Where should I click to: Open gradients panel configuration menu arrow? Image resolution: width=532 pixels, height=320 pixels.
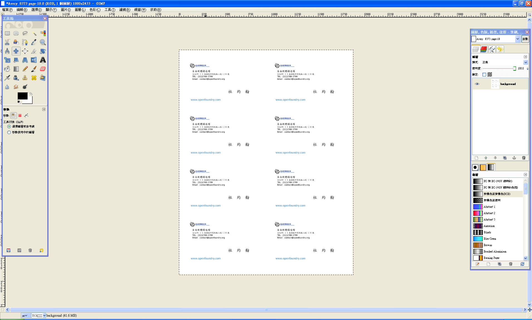[x=525, y=175]
